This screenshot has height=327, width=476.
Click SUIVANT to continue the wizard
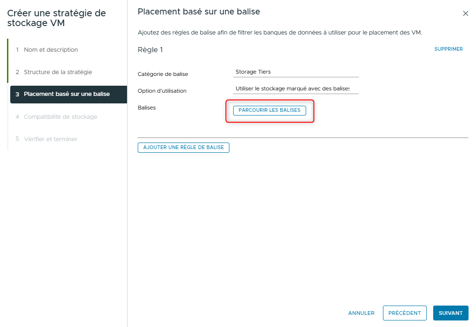coord(450,313)
